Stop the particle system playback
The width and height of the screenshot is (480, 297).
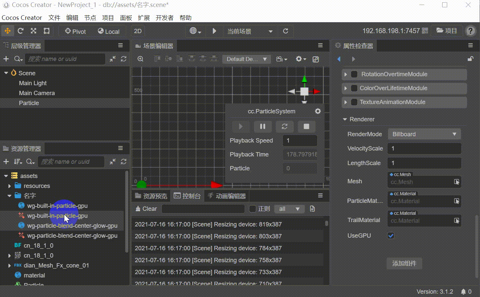point(306,127)
